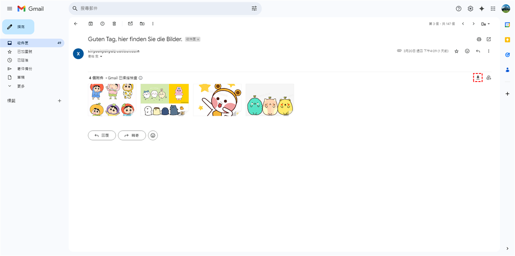This screenshot has height=256, width=515.
Task: Archive this email
Action: 91,24
